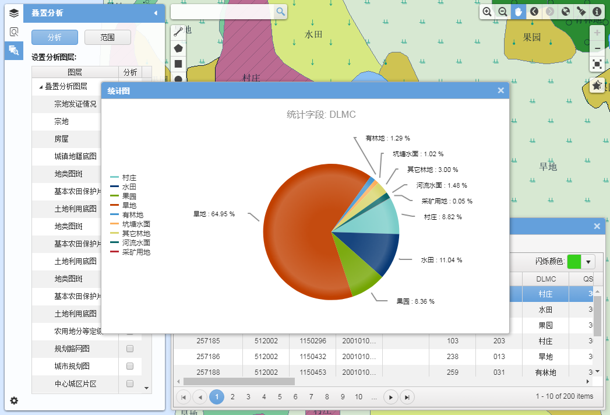
Task: Check the 中心城区片区 layer checkbox
Action: pyautogui.click(x=130, y=384)
